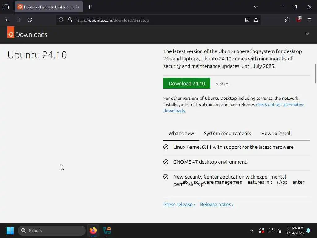317x238 pixels.
Task: Expand the Downloads navigation chevron
Action: pyautogui.click(x=307, y=34)
